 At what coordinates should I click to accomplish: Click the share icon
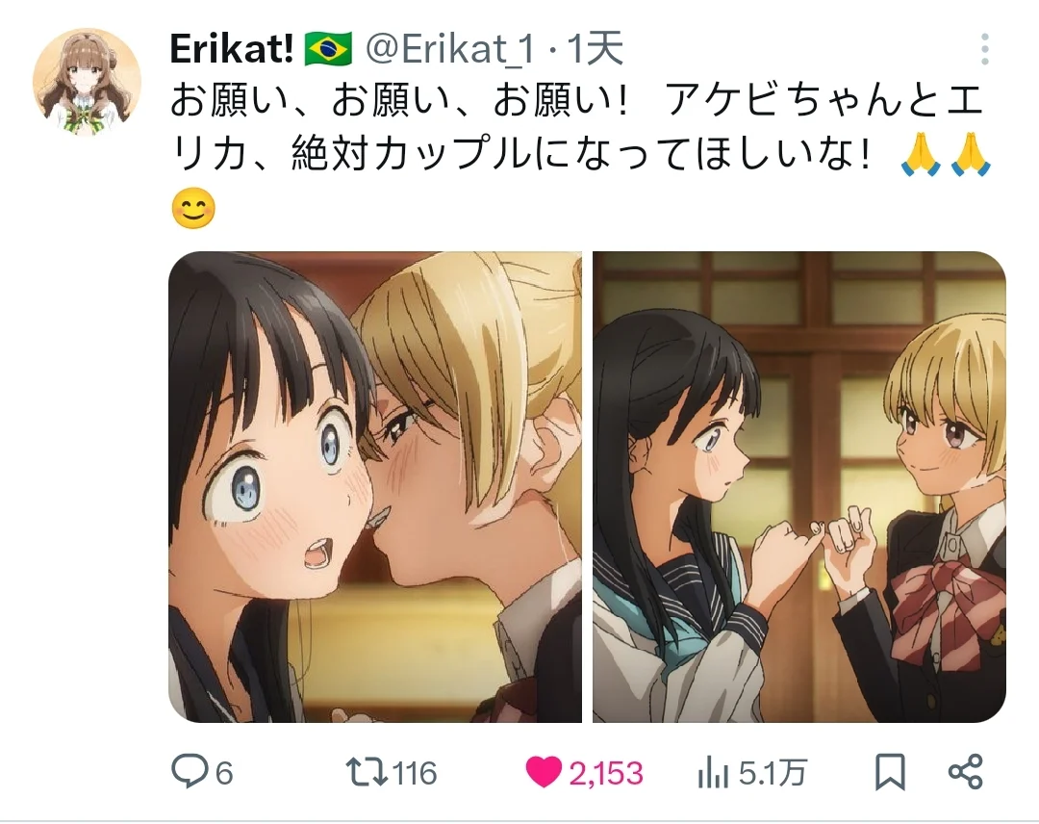(x=966, y=772)
